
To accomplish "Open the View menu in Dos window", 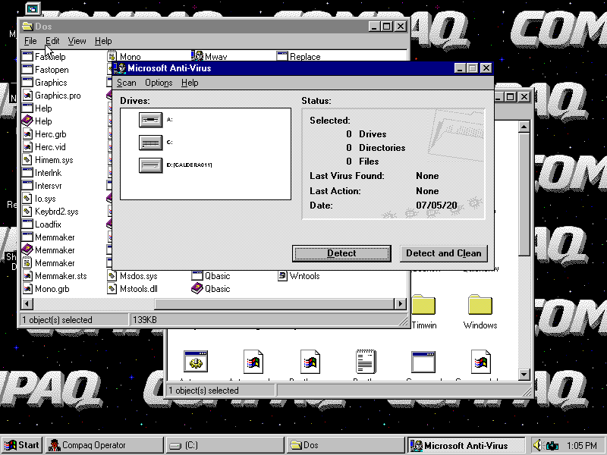I will (77, 41).
